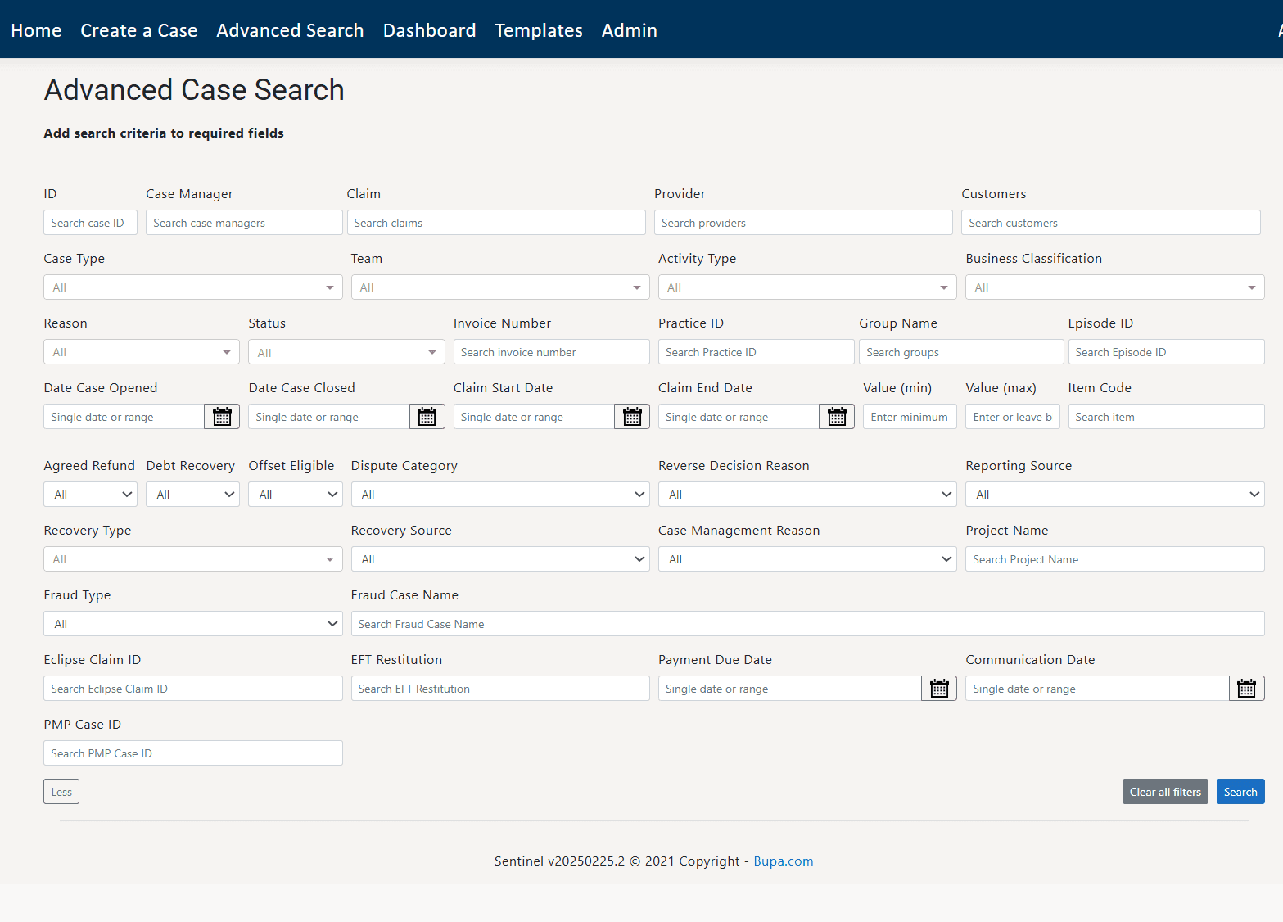Open Templates from top navigation
Viewport: 1283px width, 922px height.
[x=538, y=30]
